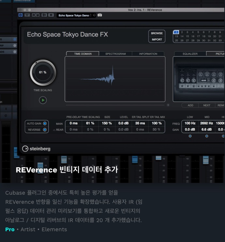The width and height of the screenshot is (225, 242).
Task: Click the rectangle icon after A/B compare
Action: 51,15
